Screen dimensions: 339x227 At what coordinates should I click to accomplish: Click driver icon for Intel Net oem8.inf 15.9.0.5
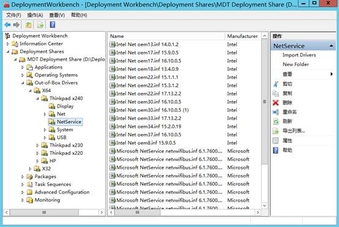click(113, 143)
